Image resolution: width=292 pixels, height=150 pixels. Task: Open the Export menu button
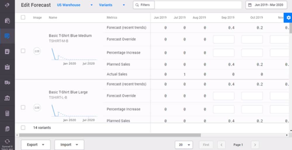36,145
